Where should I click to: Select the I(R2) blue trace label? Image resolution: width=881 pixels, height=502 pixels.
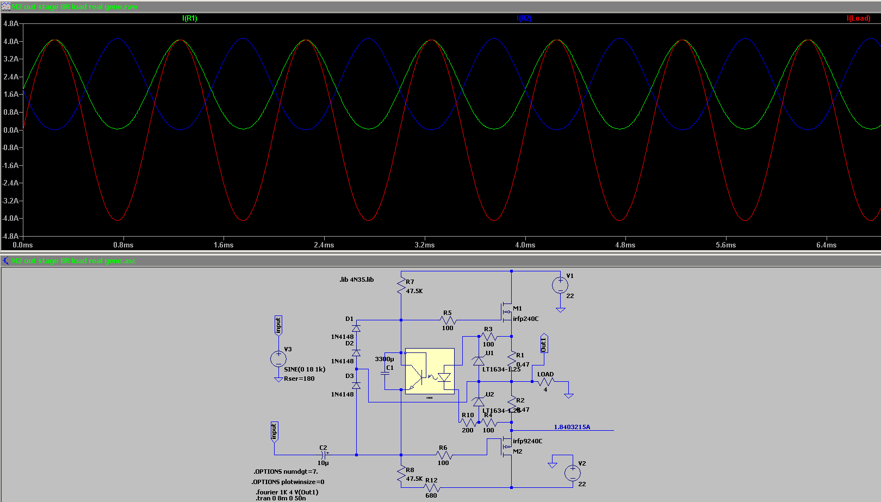[524, 18]
